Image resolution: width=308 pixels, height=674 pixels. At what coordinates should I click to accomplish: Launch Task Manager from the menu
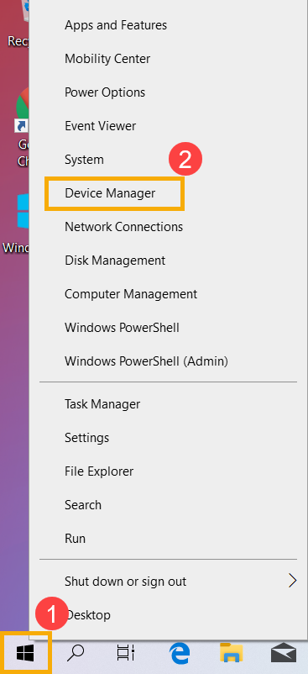point(102,404)
